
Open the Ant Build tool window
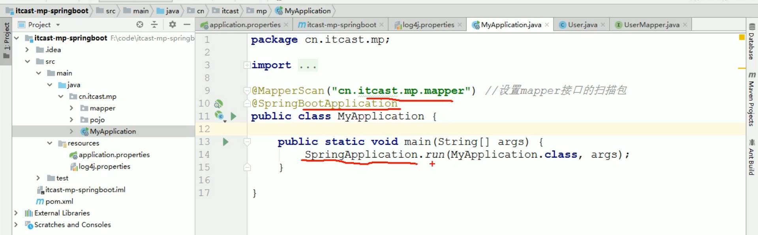752,157
